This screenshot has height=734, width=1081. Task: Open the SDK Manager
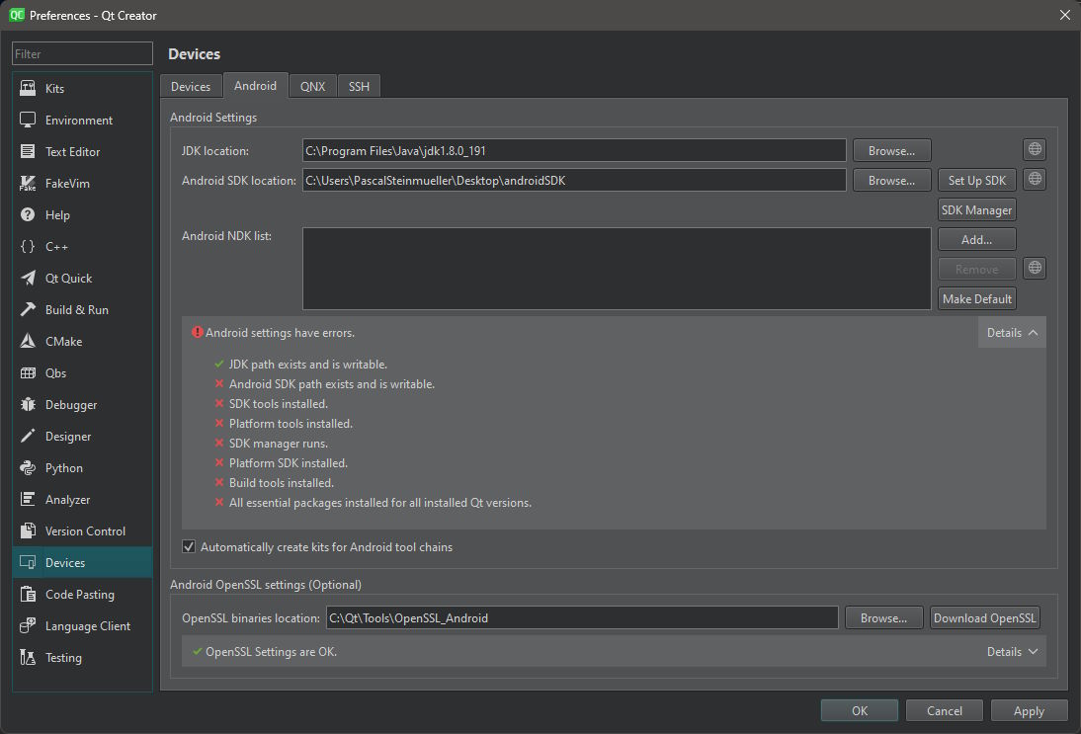pos(977,209)
